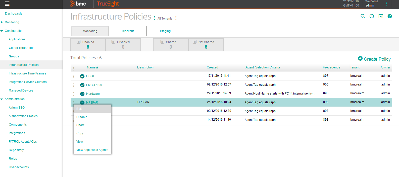Open action menu for EMC 4.1.06 policy
Screen dimensions: 399x177
pos(74,85)
